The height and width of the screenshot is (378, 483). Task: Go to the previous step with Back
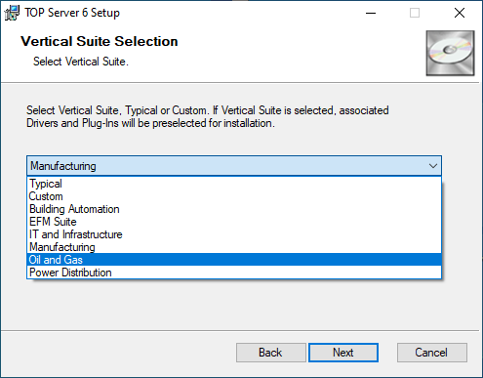(x=271, y=353)
